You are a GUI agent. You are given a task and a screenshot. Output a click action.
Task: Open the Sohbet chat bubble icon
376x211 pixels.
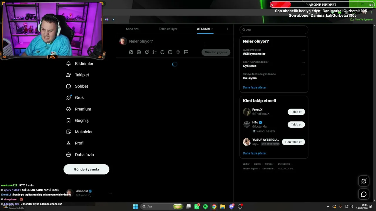pos(68,86)
